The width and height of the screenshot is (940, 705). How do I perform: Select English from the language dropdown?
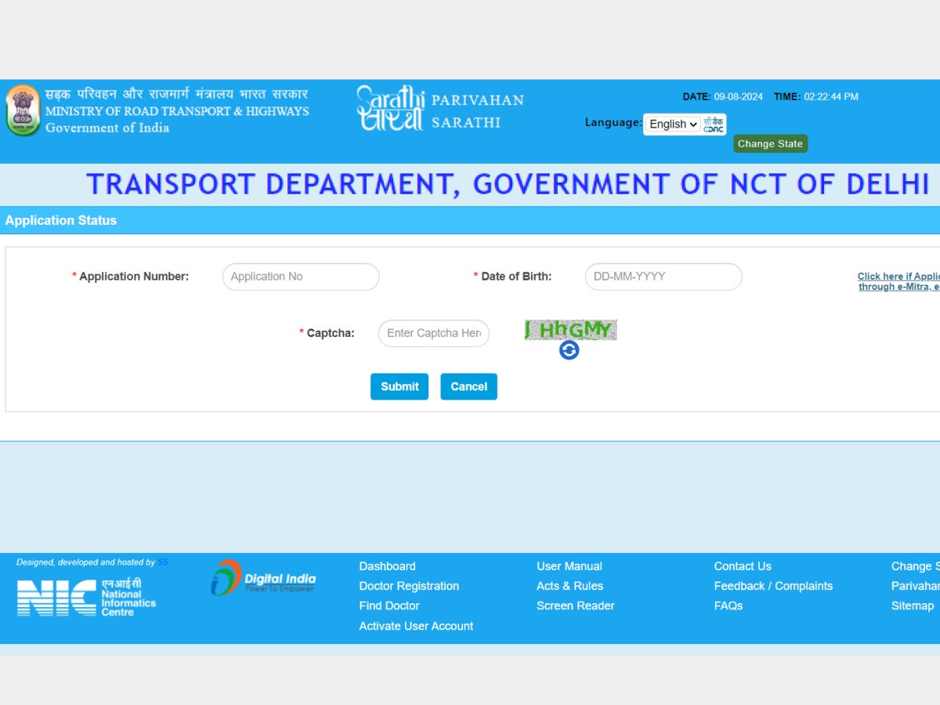point(671,124)
